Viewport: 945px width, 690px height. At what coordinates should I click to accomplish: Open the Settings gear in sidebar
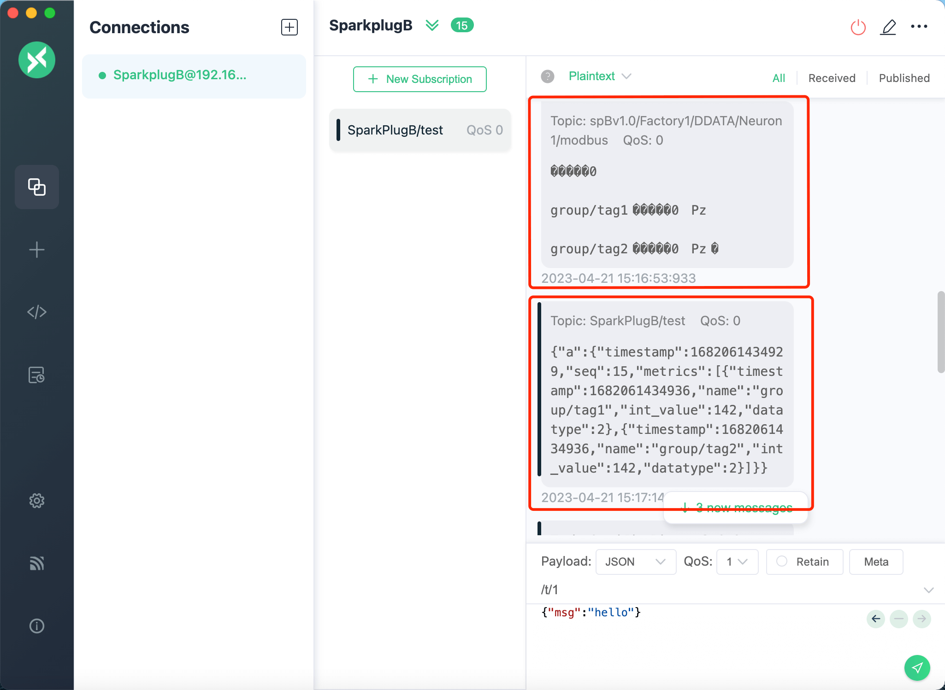click(37, 501)
